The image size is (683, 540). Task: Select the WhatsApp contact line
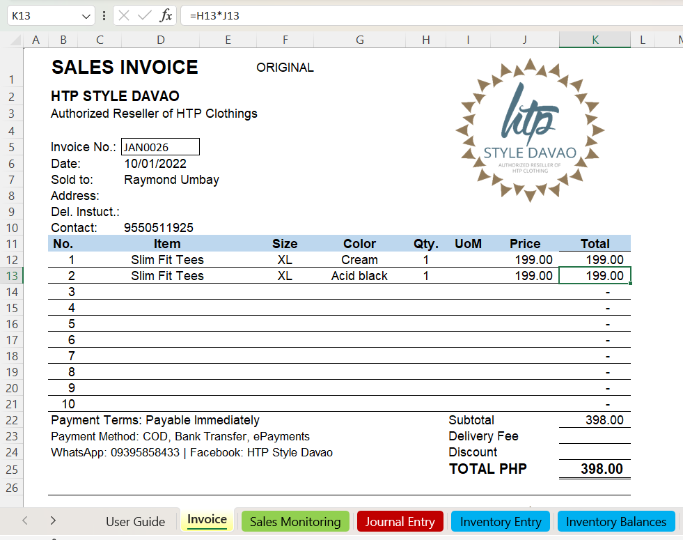pyautogui.click(x=191, y=452)
